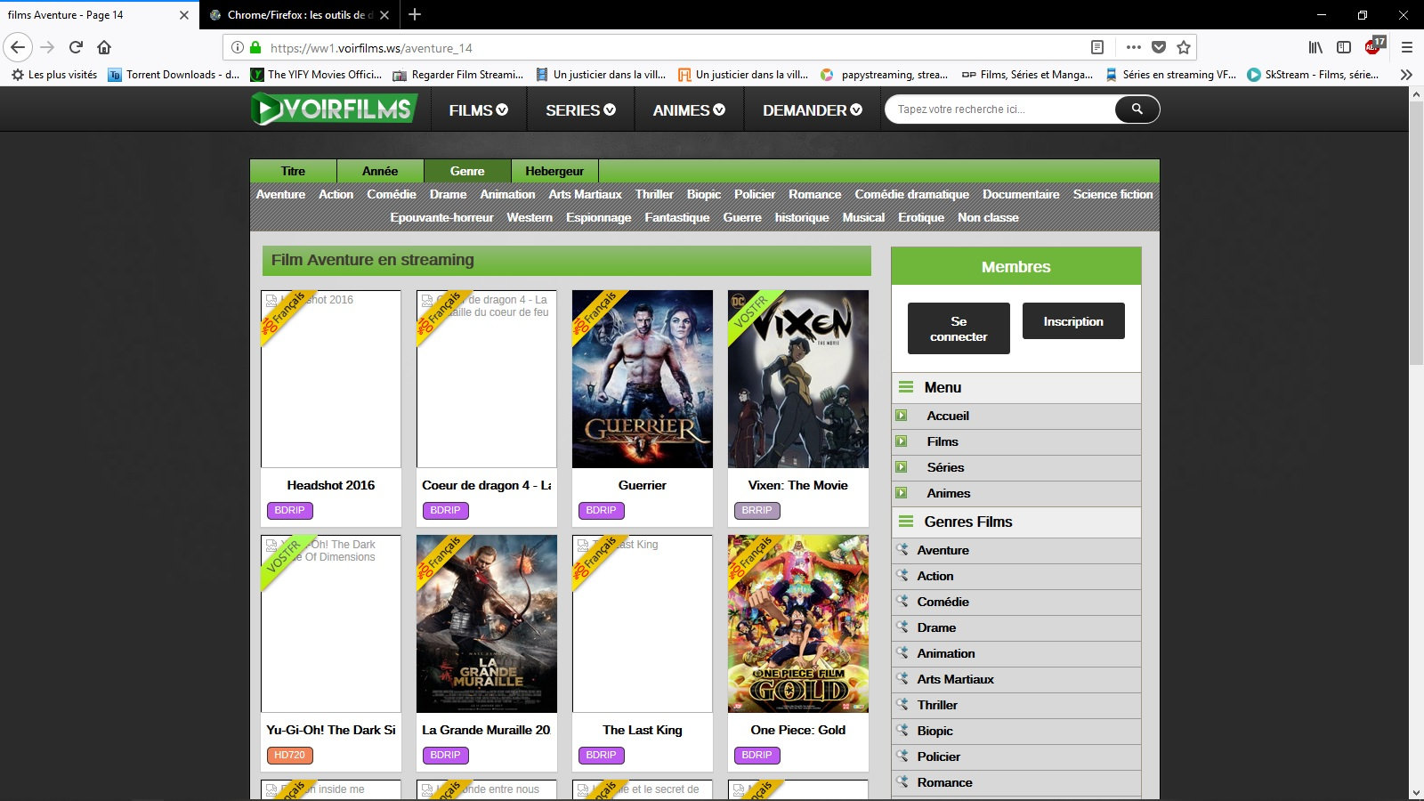The height and width of the screenshot is (801, 1424).
Task: Open the The Last King title link
Action: pyautogui.click(x=643, y=730)
